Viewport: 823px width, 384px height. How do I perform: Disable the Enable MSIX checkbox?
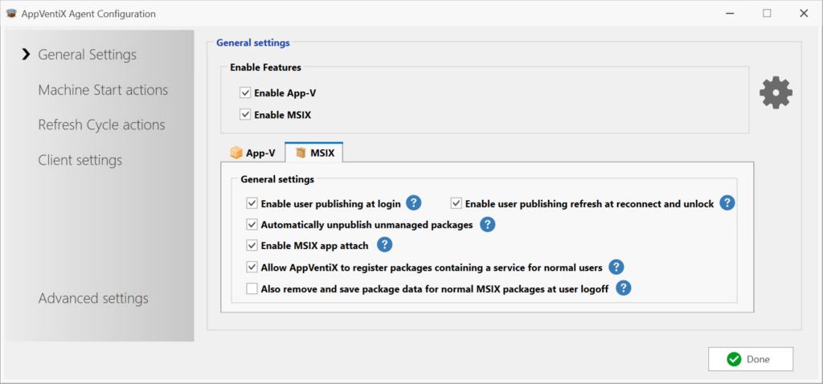[246, 115]
